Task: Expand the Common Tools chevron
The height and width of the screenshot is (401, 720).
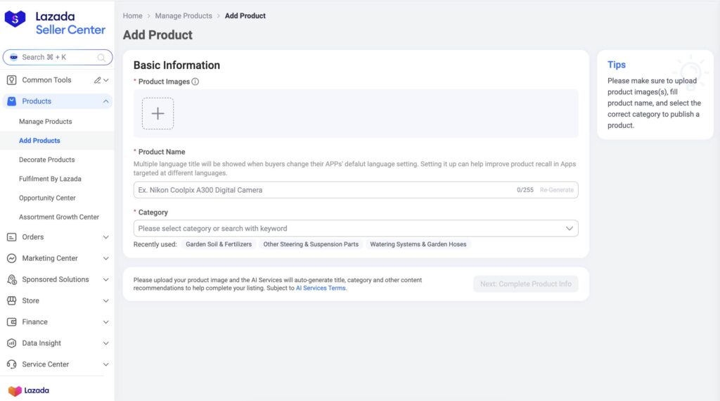Action: pyautogui.click(x=106, y=80)
